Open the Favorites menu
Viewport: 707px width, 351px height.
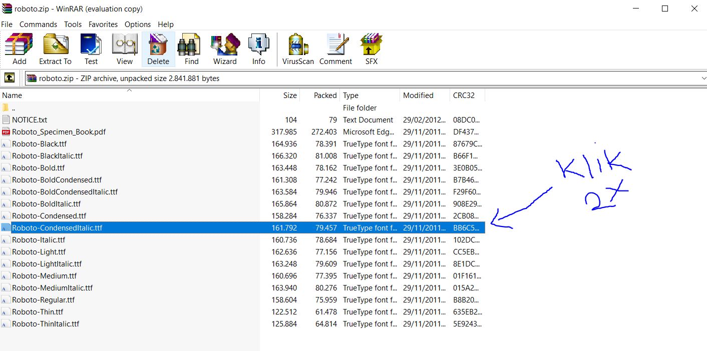[103, 24]
